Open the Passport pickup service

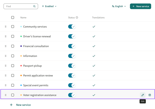pyautogui.click(x=32, y=66)
